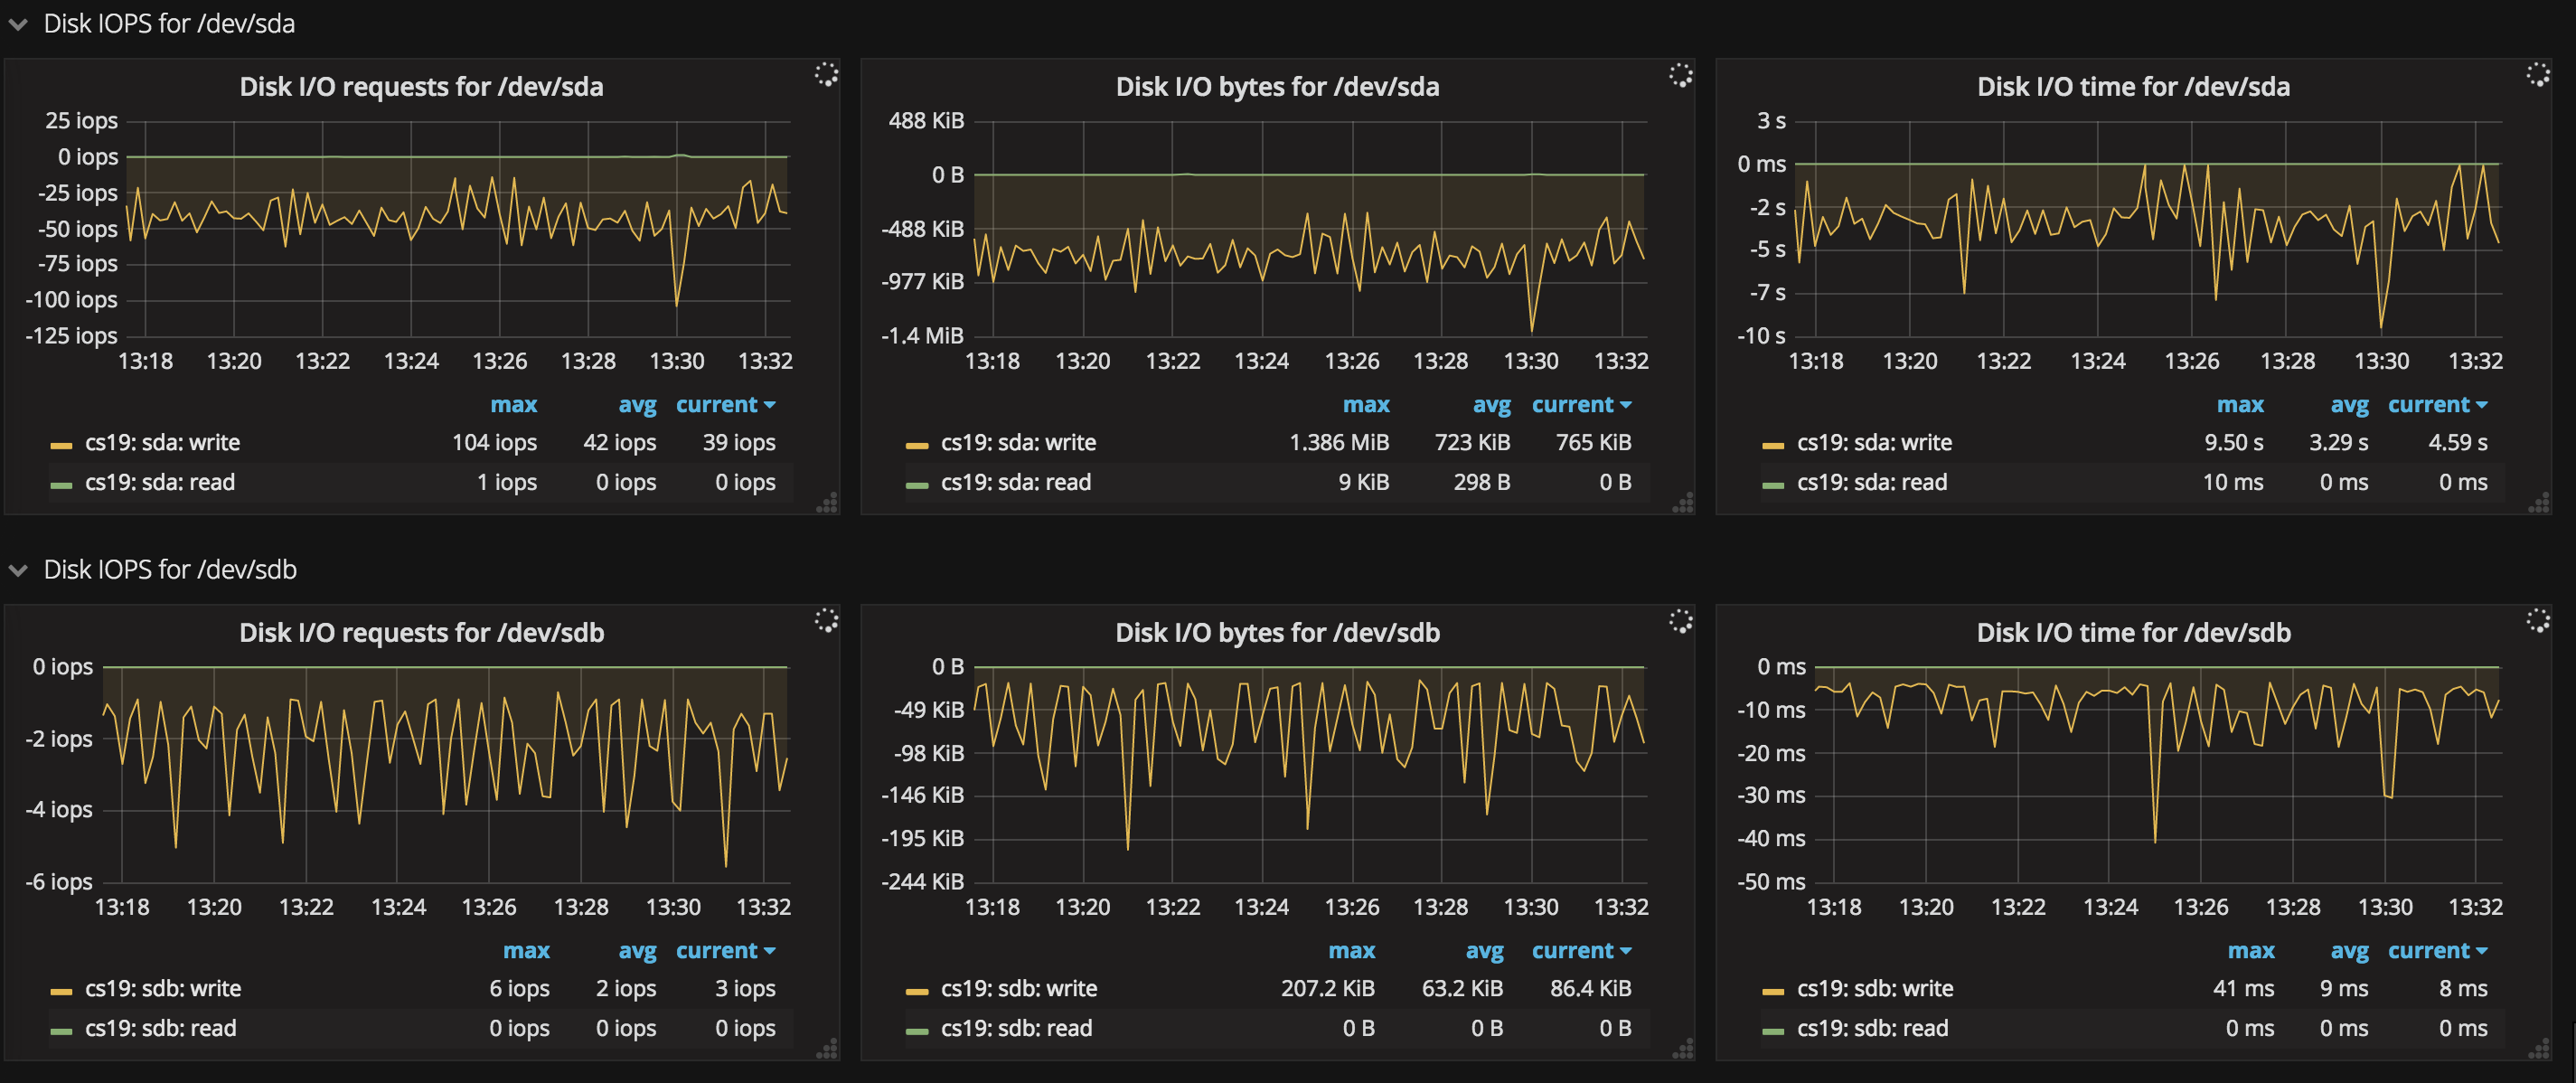Sort sda I/O time legend by current
Viewport: 2576px width, 1083px height.
[x=2437, y=405]
